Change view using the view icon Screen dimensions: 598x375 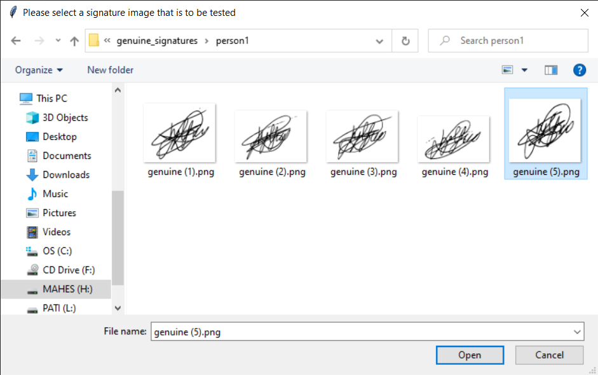click(507, 70)
